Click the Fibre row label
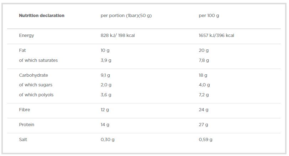 (x=25, y=110)
